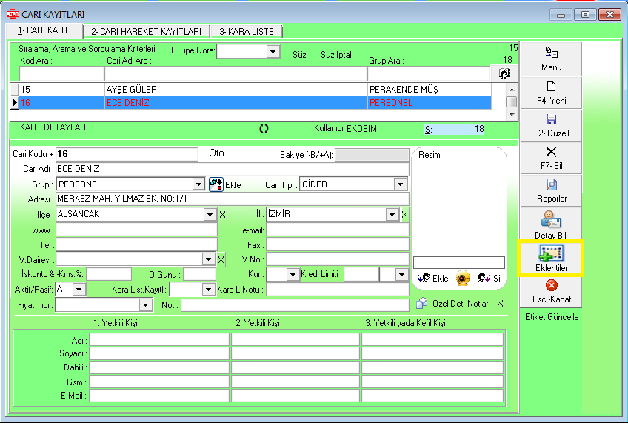Click the refresh arrows icon in Kart Detayları bar
The width and height of the screenshot is (628, 426).
click(x=264, y=129)
